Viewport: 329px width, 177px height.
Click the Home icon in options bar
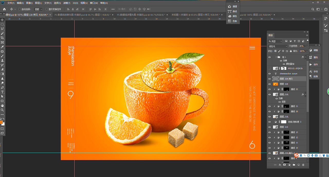[x=4, y=9]
